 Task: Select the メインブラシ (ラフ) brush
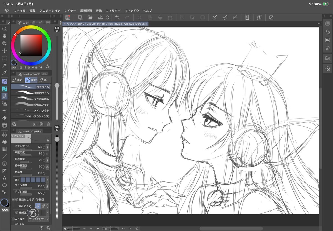point(31,116)
